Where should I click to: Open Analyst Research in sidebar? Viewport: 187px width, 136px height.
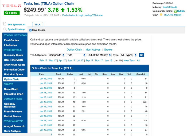point(14,126)
